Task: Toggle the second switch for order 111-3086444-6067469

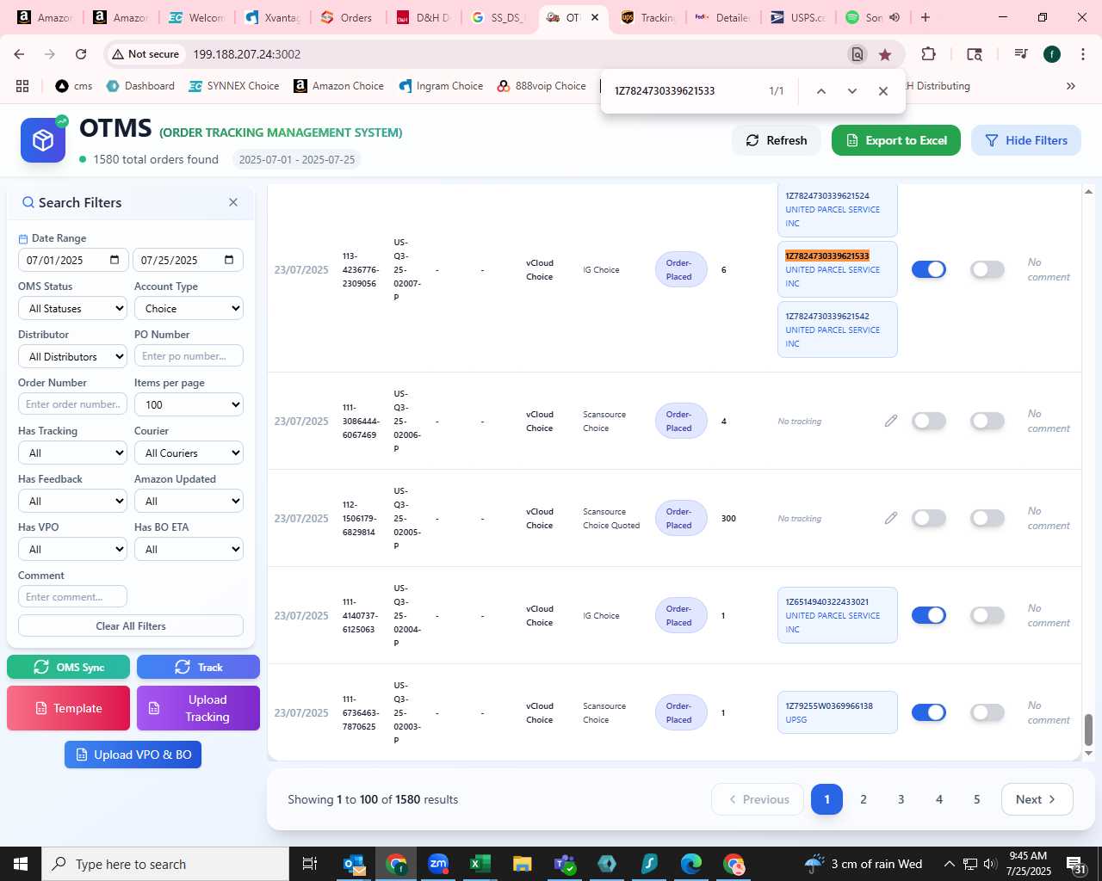Action: coord(987,421)
